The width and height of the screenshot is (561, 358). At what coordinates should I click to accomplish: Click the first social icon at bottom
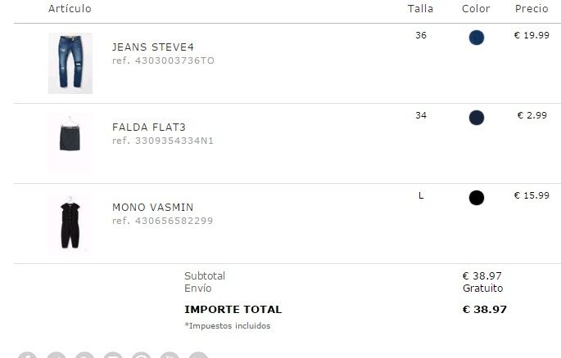pos(27,355)
